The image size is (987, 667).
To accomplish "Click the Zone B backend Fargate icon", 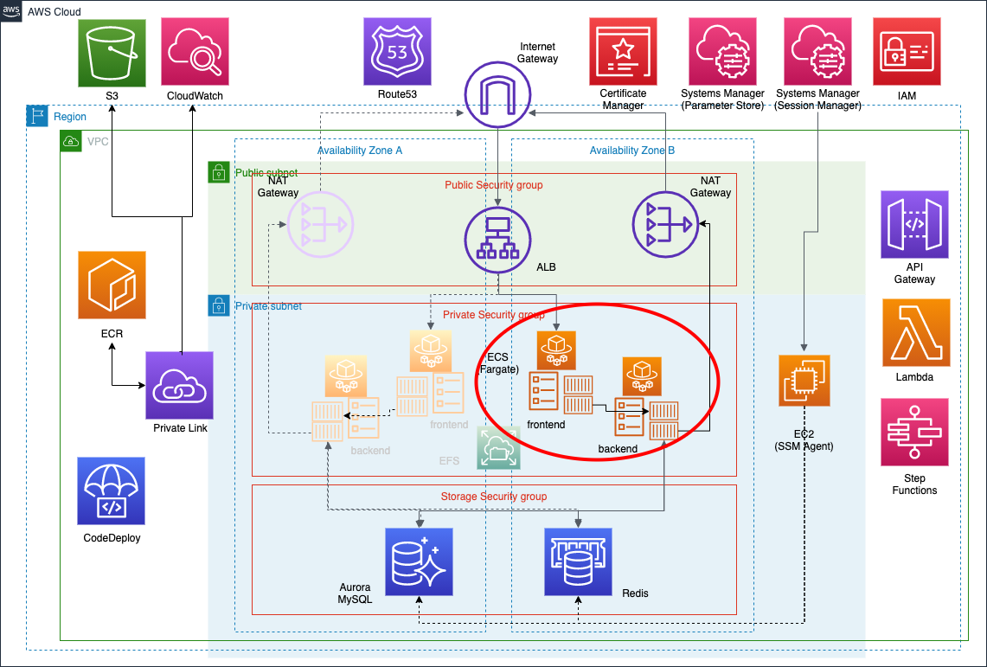I will [642, 376].
